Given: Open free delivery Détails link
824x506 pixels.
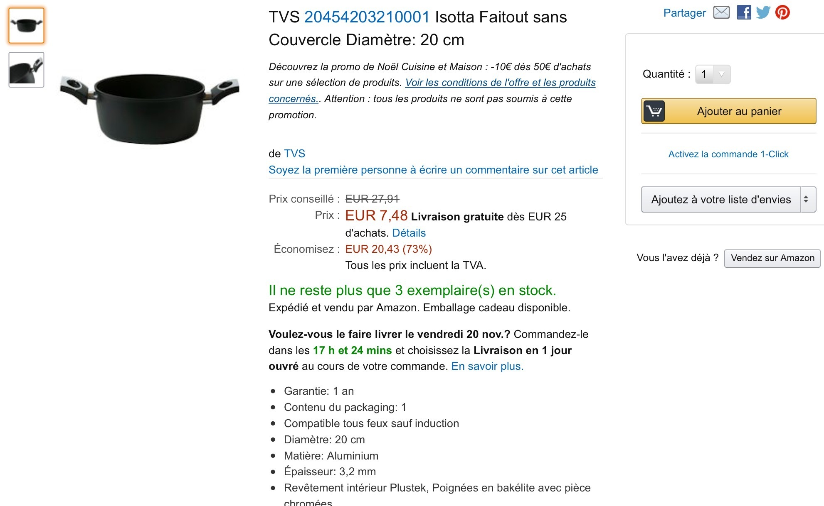Looking at the screenshot, I should tap(409, 233).
